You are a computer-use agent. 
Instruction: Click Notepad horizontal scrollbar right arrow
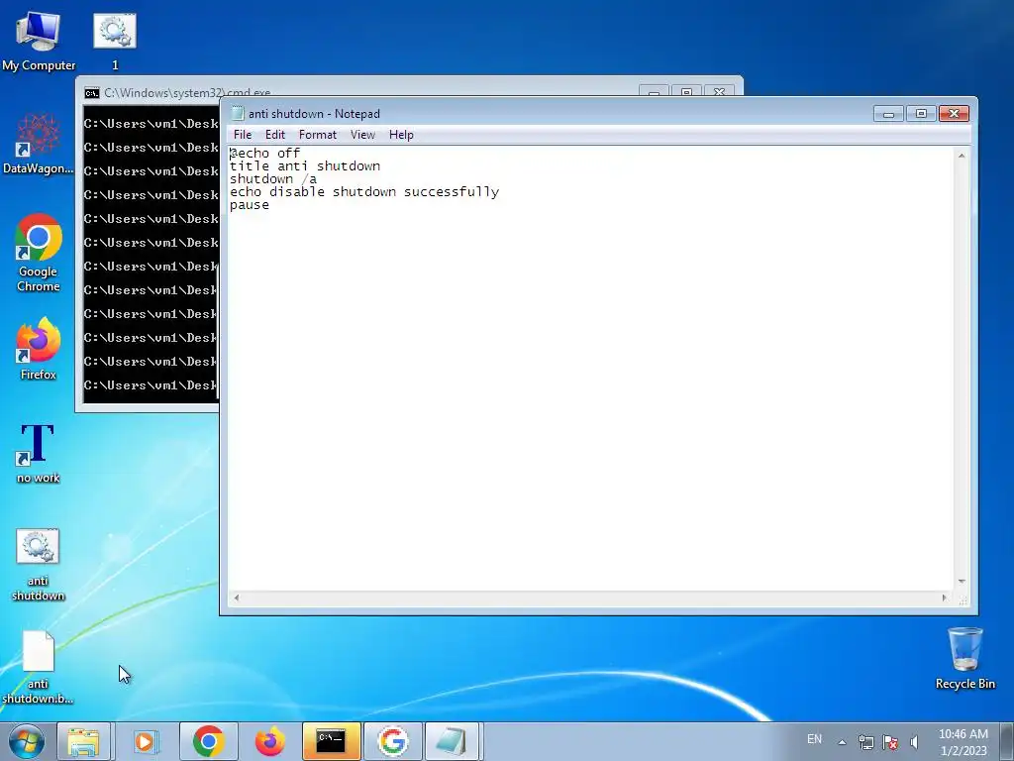click(944, 598)
